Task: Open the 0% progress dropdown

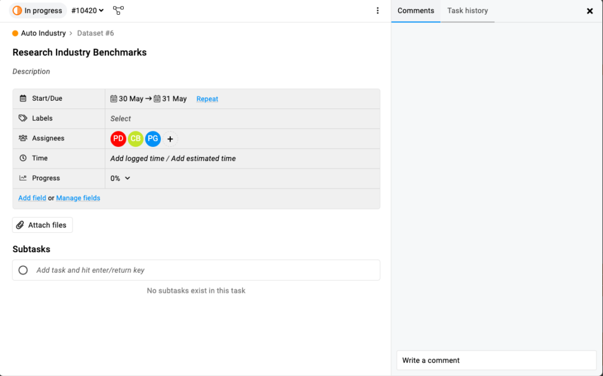Action: 120,179
